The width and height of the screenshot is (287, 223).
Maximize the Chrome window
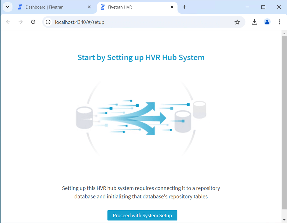point(263,7)
